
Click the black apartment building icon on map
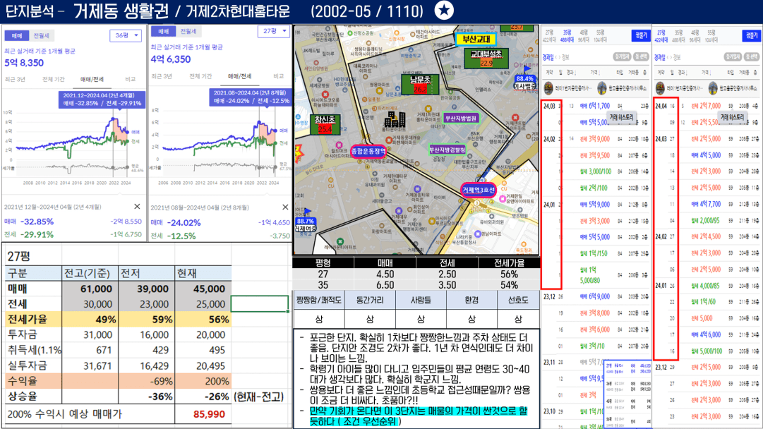click(x=395, y=119)
